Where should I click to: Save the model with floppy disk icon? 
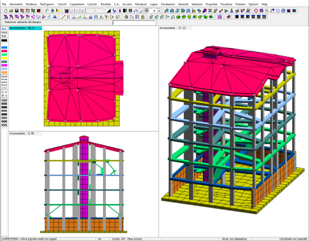pos(16,10)
